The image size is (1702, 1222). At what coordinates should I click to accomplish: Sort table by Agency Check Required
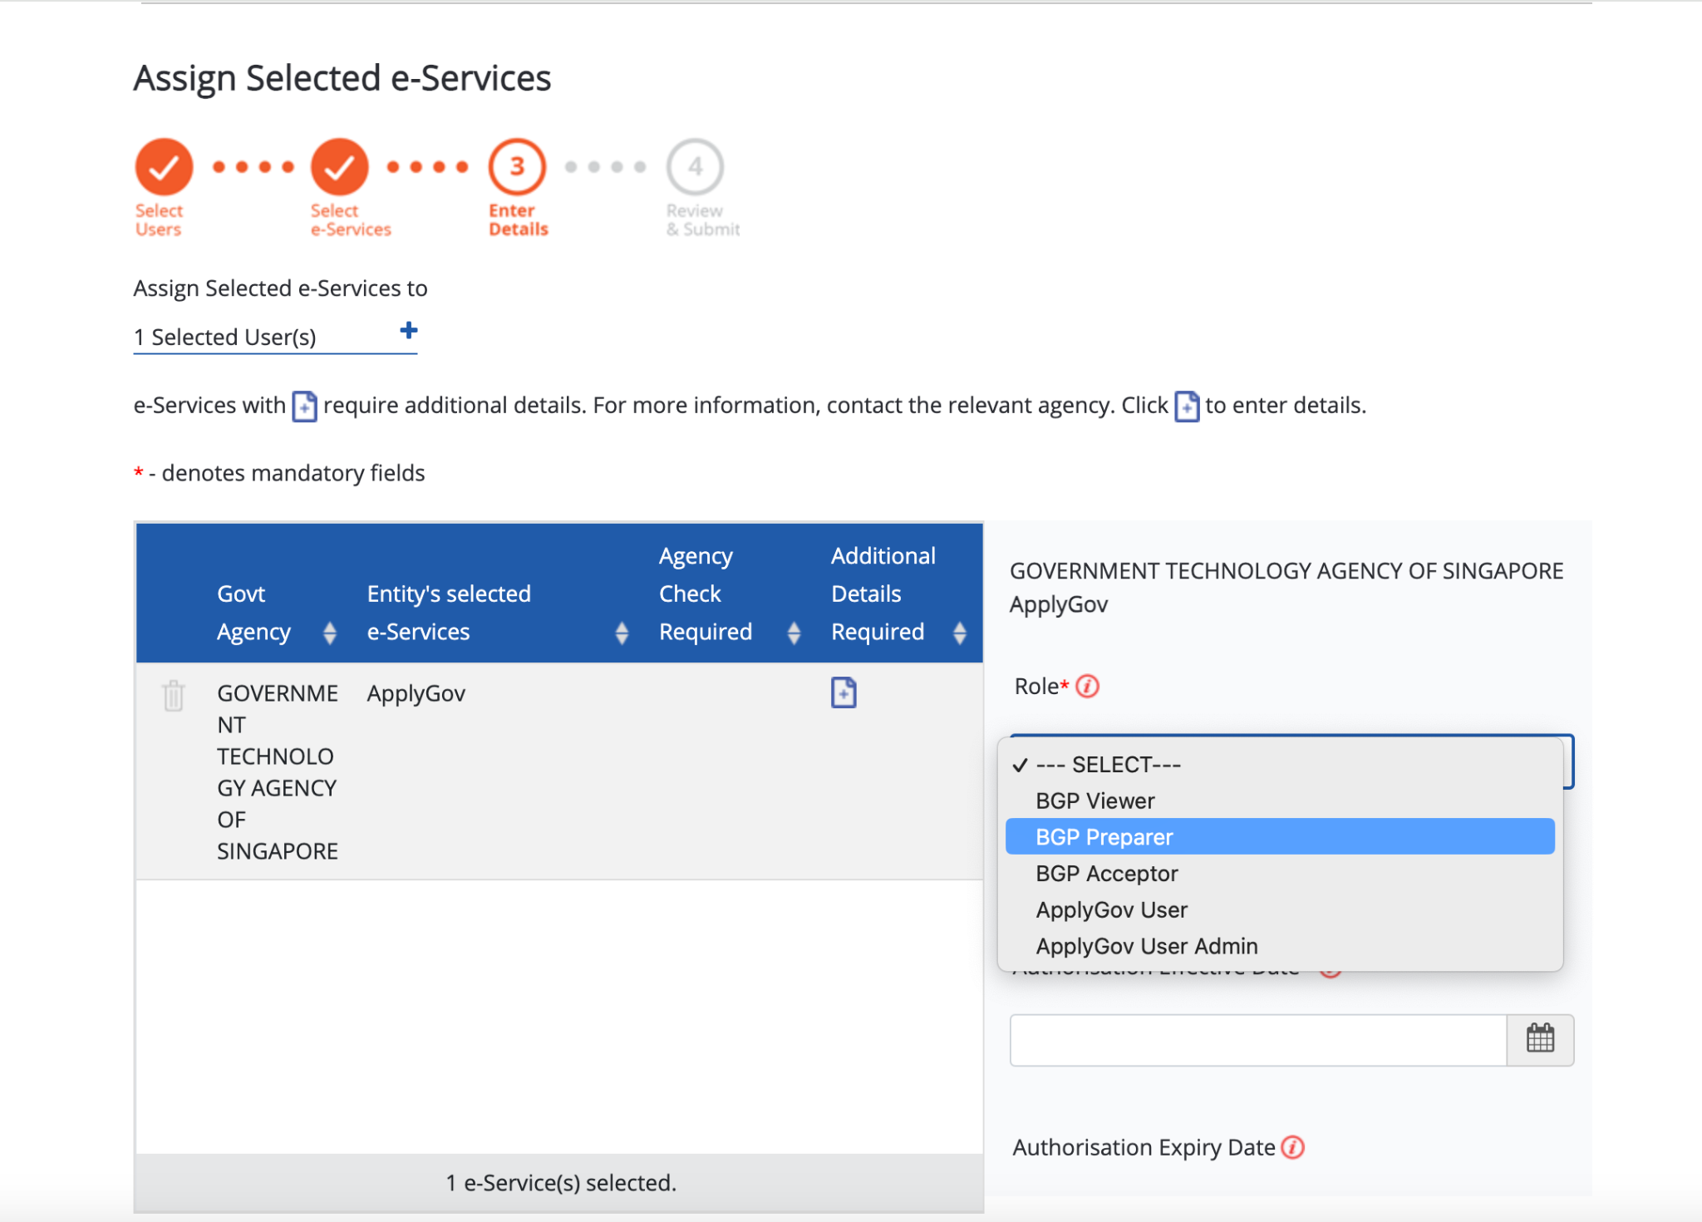pos(794,633)
